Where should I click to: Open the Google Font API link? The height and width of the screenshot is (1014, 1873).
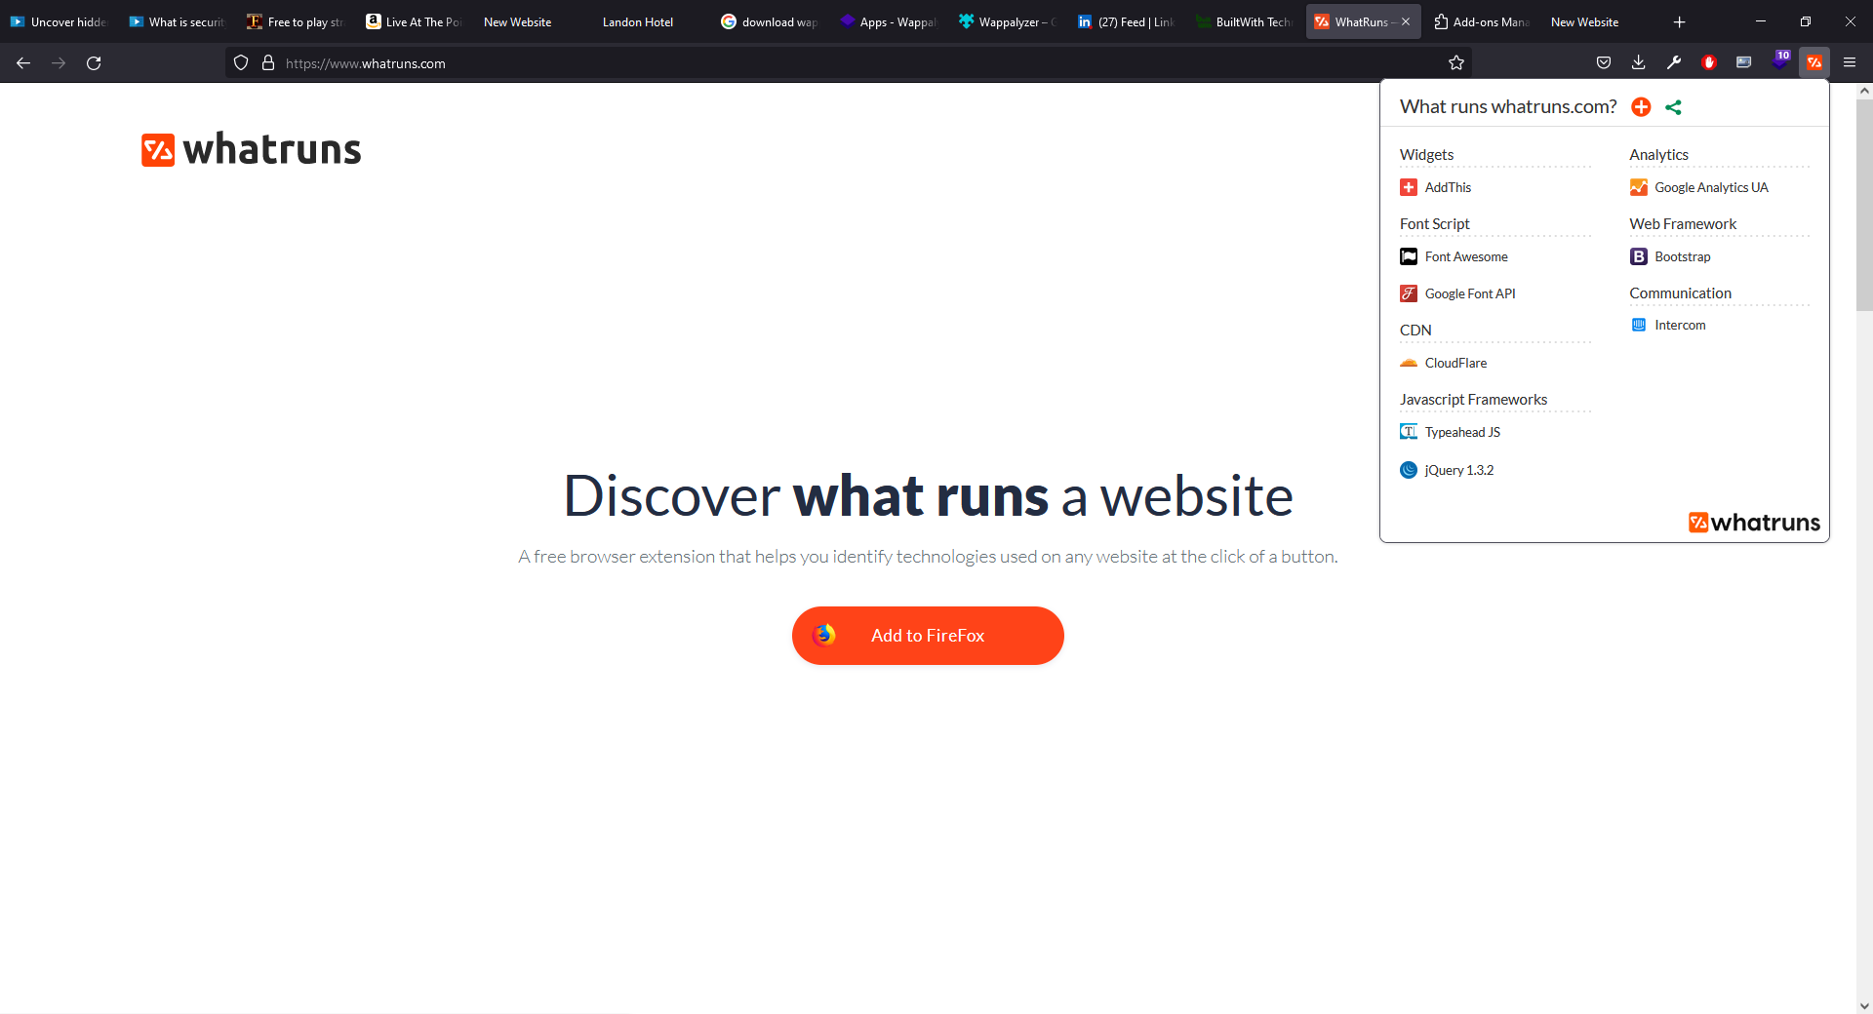(x=1470, y=293)
